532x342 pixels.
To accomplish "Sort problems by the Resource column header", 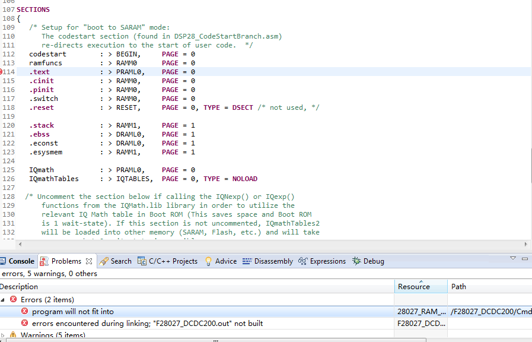I will click(414, 287).
